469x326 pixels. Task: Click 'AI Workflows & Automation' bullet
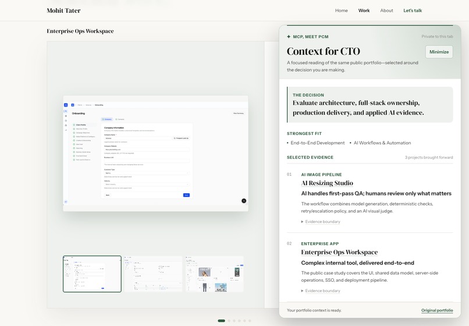pyautogui.click(x=382, y=143)
